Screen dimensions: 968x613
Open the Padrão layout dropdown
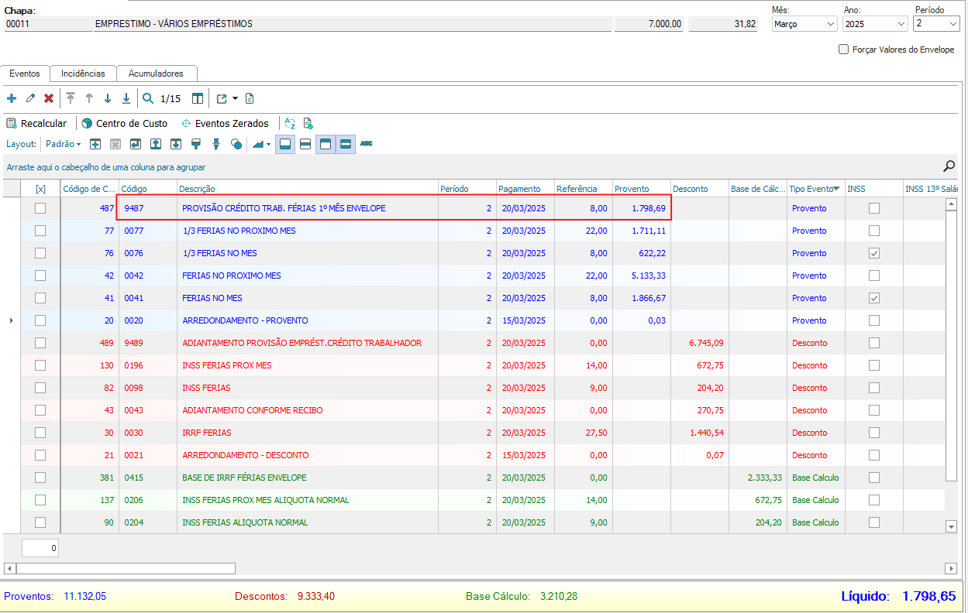[x=63, y=144]
